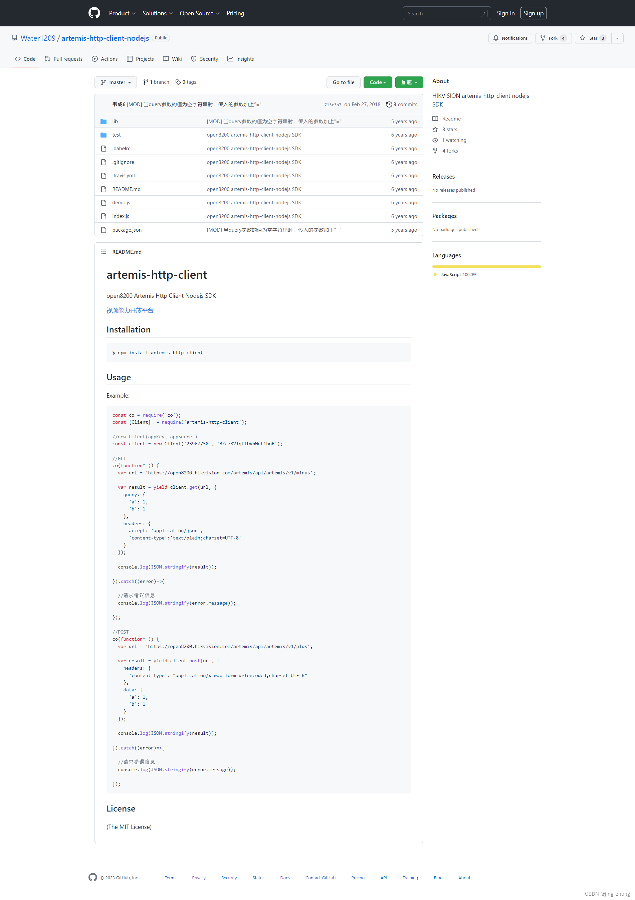Click the slash shortcut icon in search box
Viewport: 635px width, 900px height.
point(484,13)
